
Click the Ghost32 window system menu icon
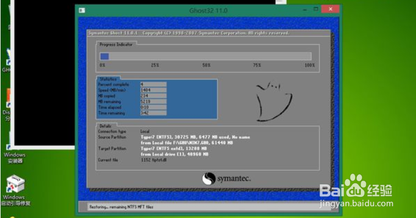point(82,11)
